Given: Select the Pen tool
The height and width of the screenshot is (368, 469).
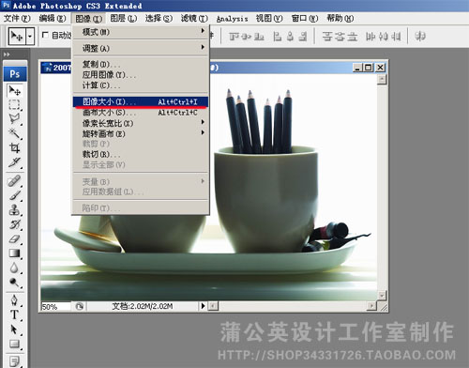Looking at the screenshot, I should coord(14,300).
